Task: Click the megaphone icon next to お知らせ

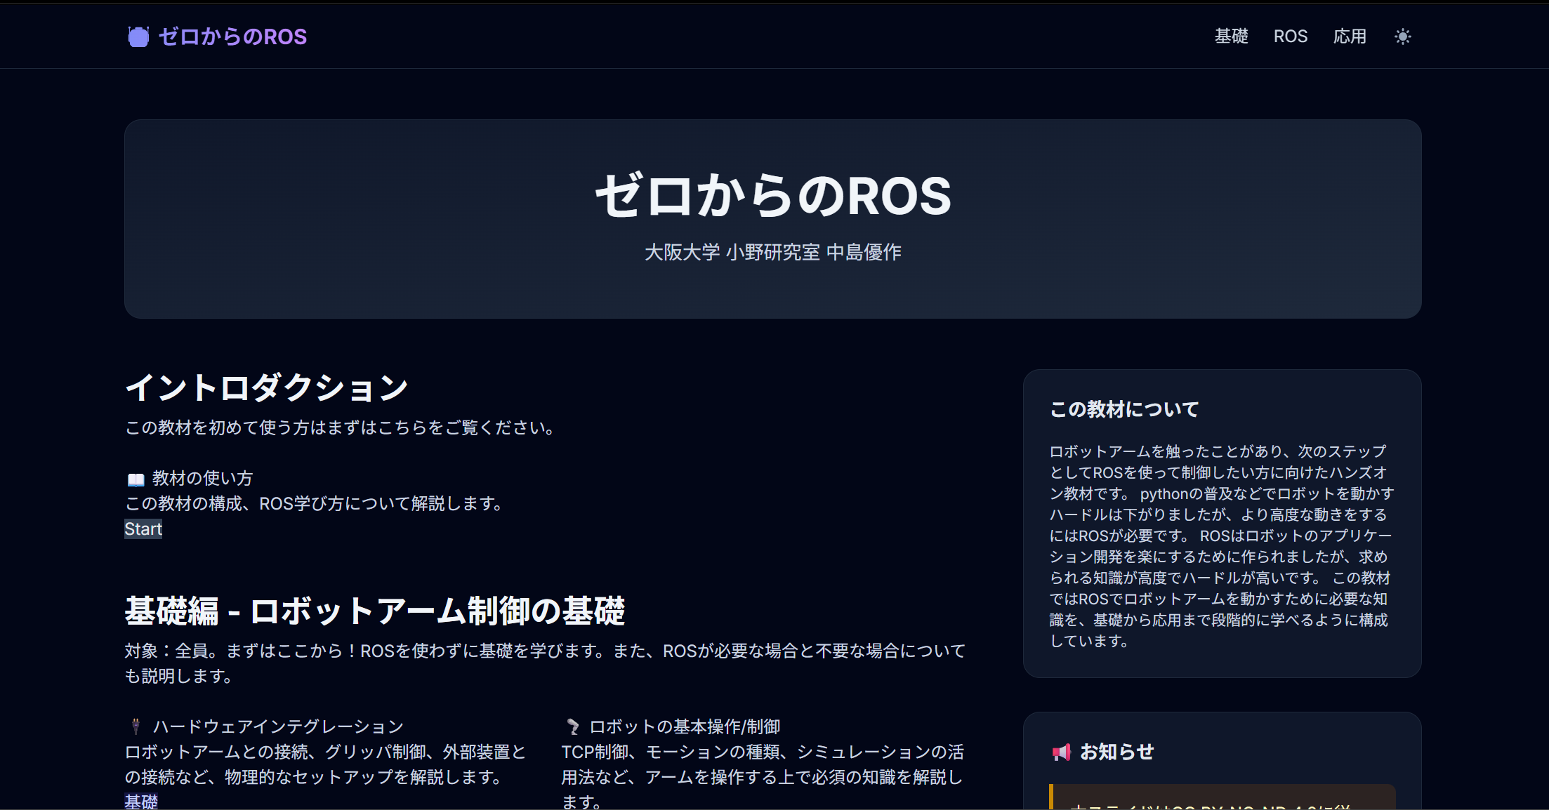Action: coord(1062,752)
